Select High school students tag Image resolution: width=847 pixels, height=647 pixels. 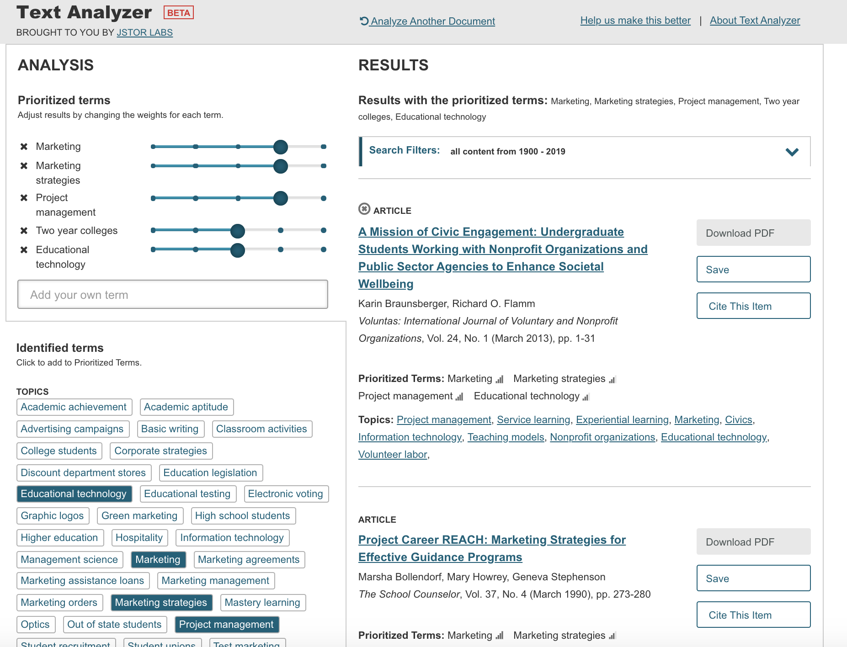pos(243,516)
